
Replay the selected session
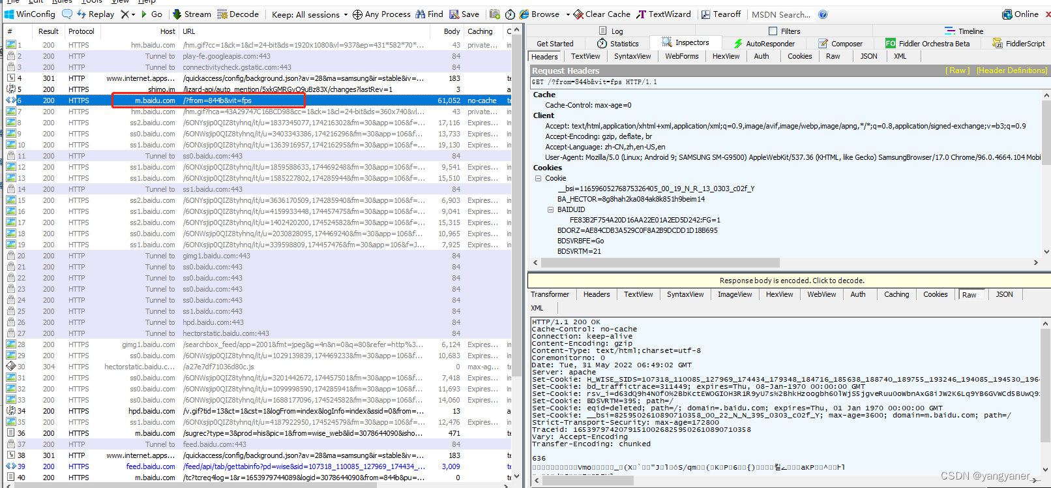point(95,14)
